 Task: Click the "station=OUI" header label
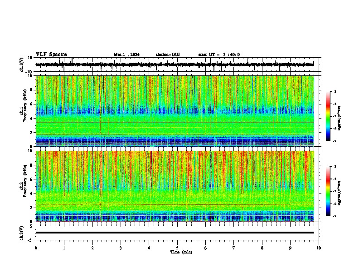(168, 55)
